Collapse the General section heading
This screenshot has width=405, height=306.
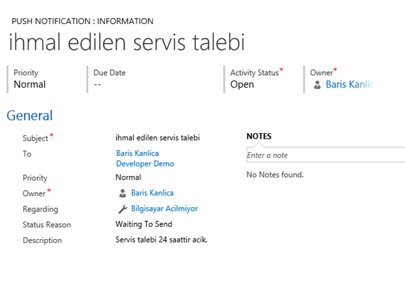[x=29, y=116]
